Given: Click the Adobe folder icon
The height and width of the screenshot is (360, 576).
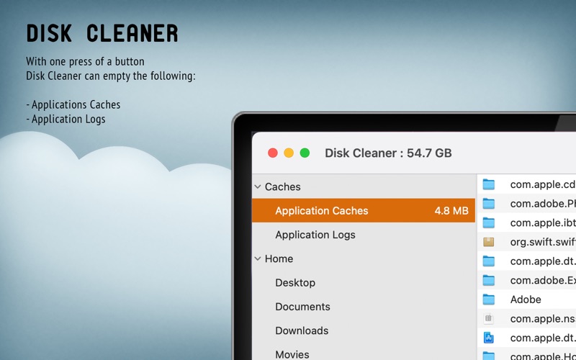Looking at the screenshot, I should (489, 300).
